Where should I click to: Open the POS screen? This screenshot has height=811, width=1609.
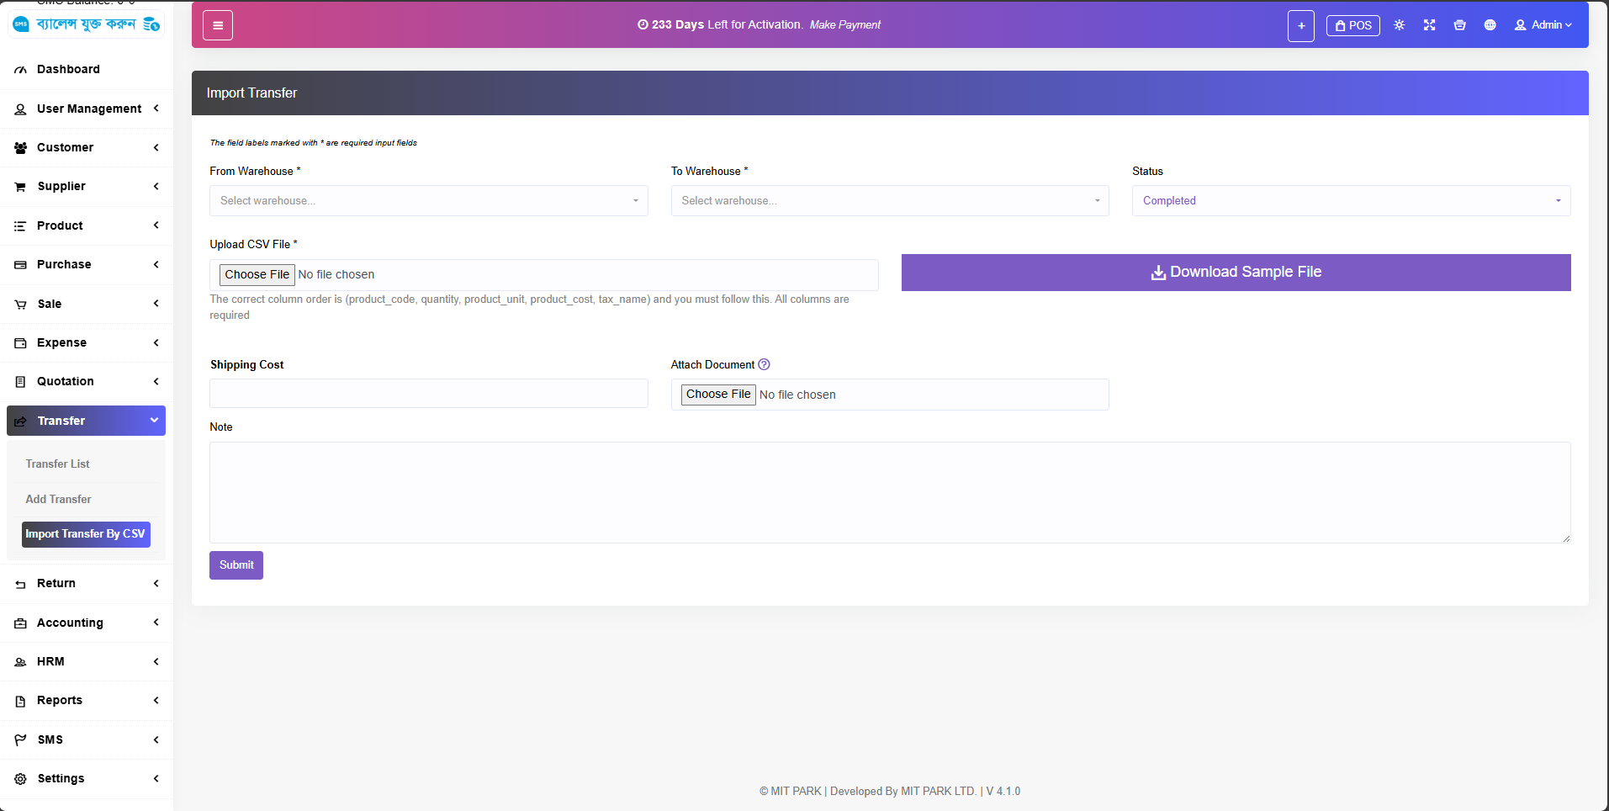coord(1352,26)
